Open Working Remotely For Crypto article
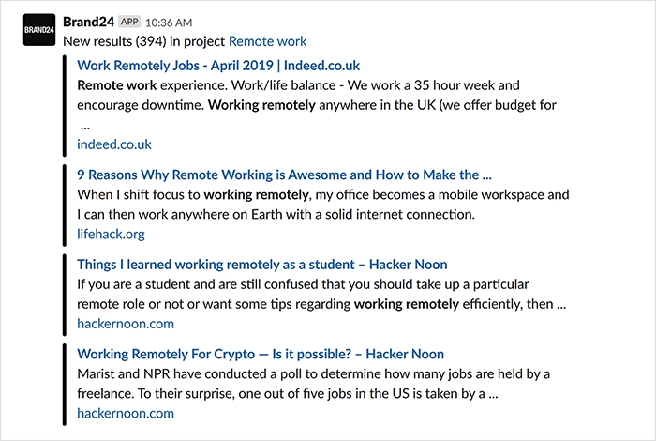656x441 pixels. tap(261, 355)
